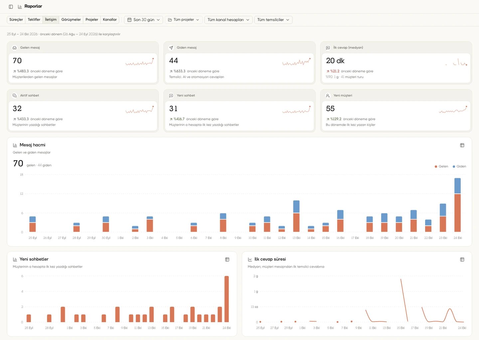Expand the Tüm temsilciler dropdown
The width and height of the screenshot is (479, 340).
click(x=273, y=20)
